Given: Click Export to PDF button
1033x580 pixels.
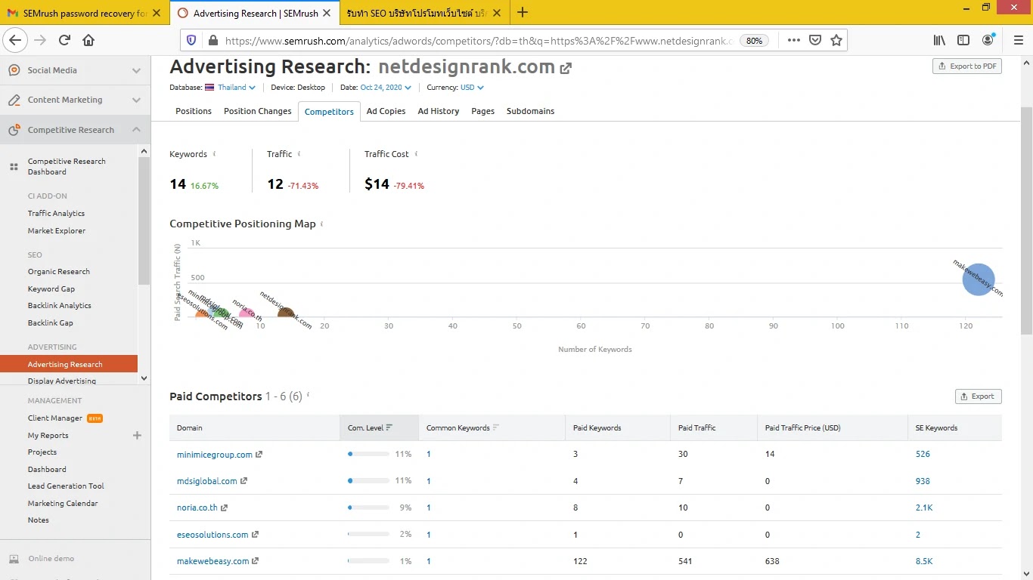Looking at the screenshot, I should point(967,66).
